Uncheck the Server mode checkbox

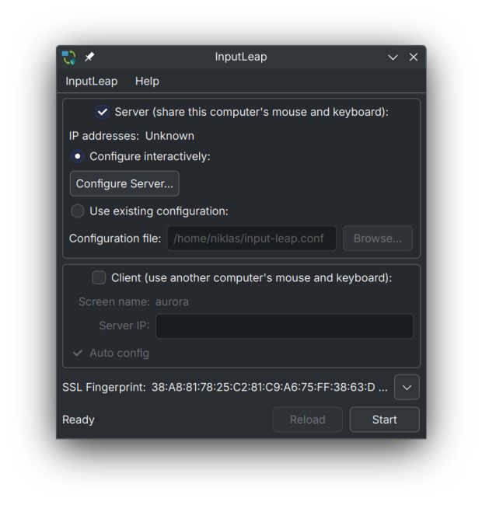coord(103,112)
